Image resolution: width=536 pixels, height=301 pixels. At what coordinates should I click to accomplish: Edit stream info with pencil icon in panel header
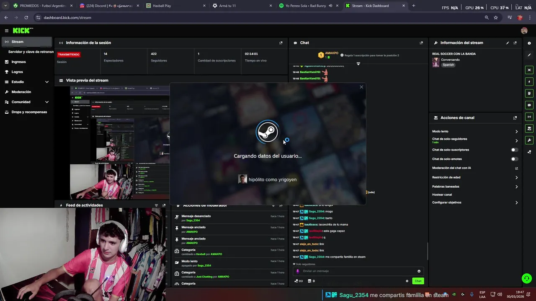pos(508,43)
